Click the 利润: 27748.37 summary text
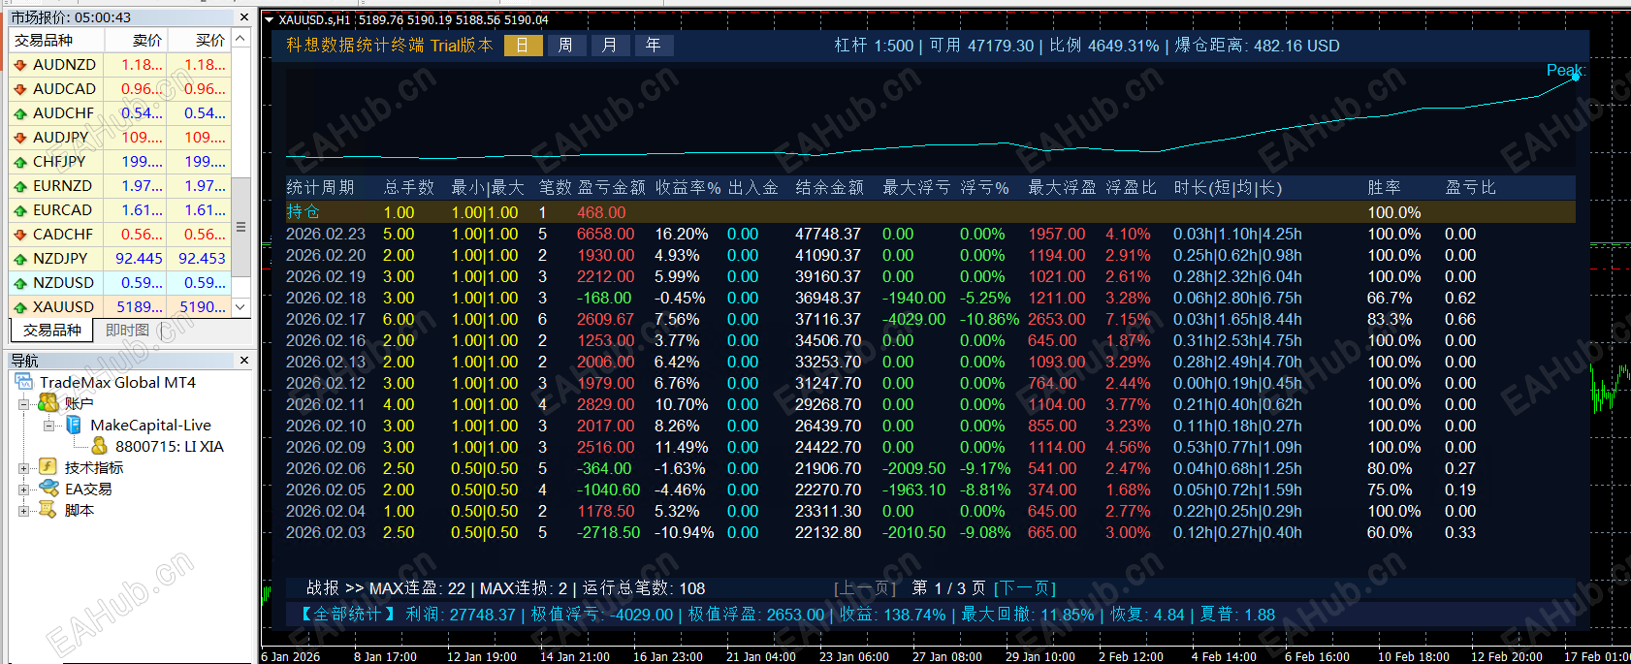The height and width of the screenshot is (664, 1631). coord(461,615)
